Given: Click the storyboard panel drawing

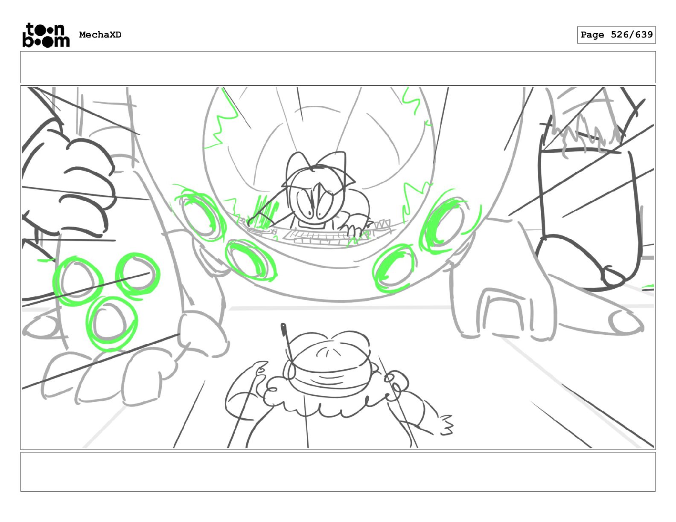Looking at the screenshot, I should pyautogui.click(x=338, y=267).
